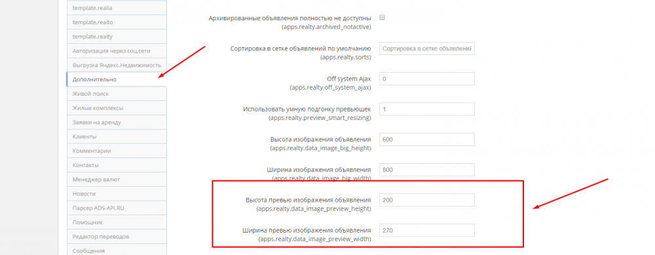Select Клиенты in the sidebar list
This screenshot has width=655, height=255.
(x=117, y=136)
